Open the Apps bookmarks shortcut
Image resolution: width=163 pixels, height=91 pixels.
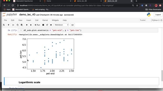point(7,10)
